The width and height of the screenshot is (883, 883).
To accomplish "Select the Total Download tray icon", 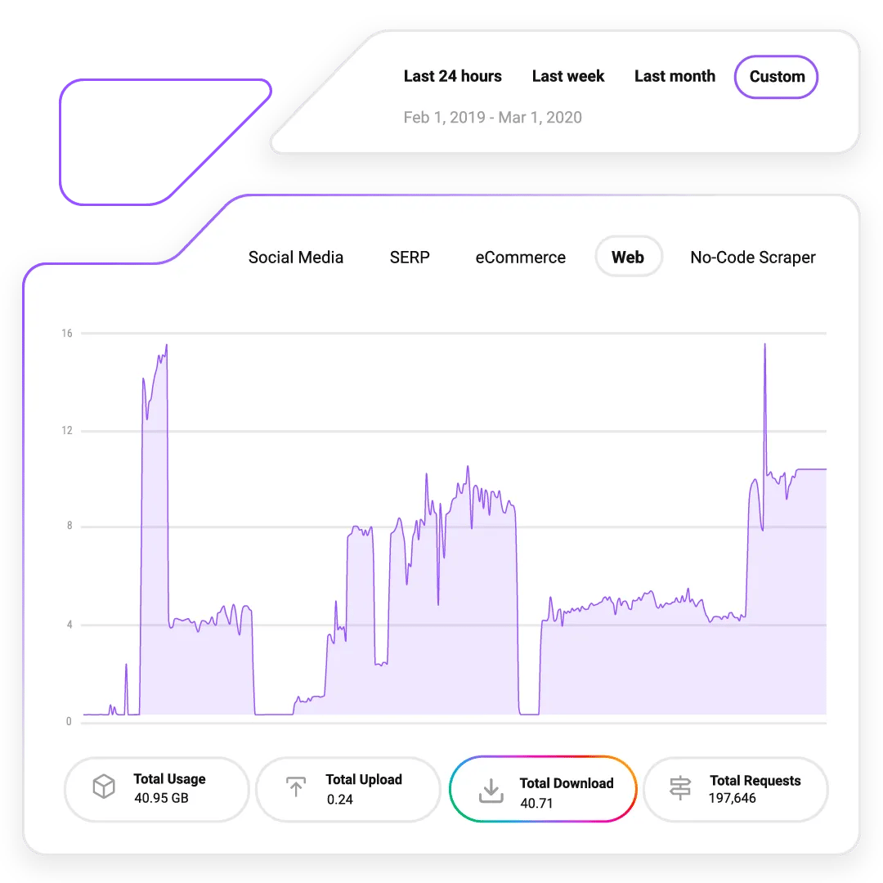I will click(491, 788).
